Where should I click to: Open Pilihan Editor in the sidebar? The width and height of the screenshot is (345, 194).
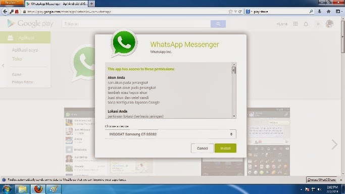tap(22, 82)
